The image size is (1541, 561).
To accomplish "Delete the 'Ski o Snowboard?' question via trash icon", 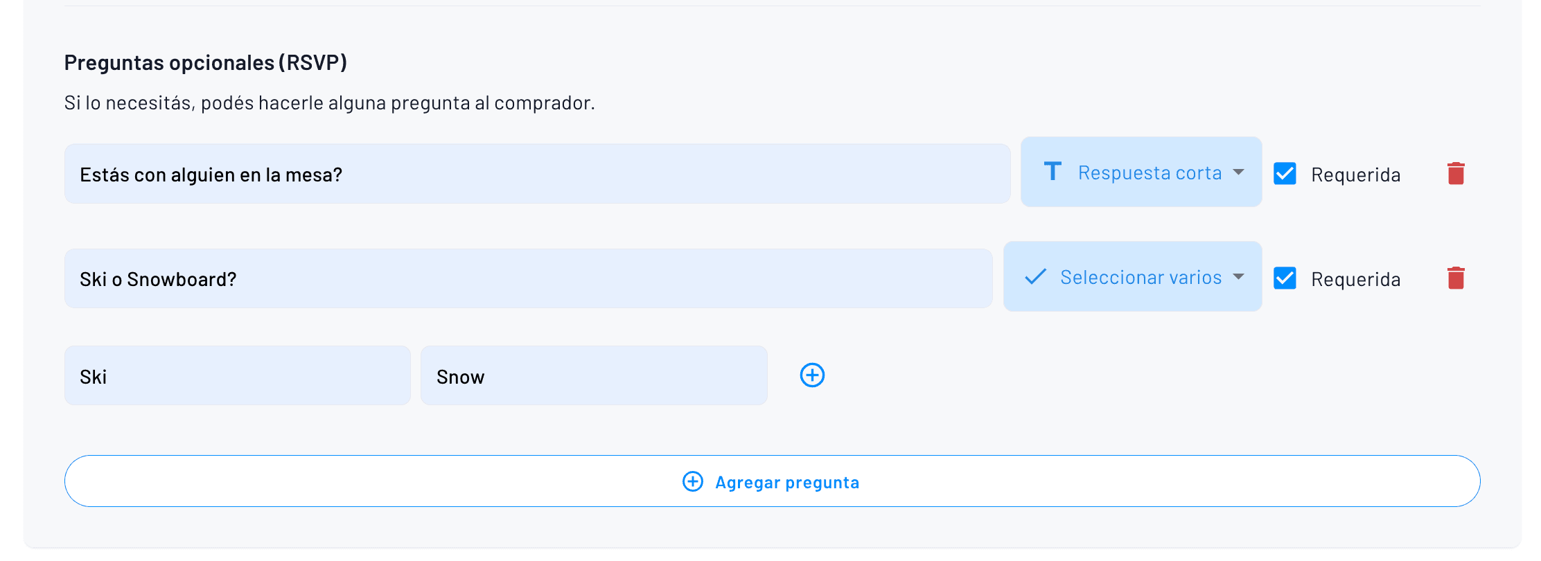I will coord(1456,277).
